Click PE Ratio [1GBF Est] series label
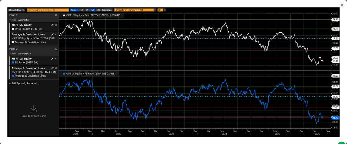The height and width of the screenshot is (144, 347). pos(26,62)
